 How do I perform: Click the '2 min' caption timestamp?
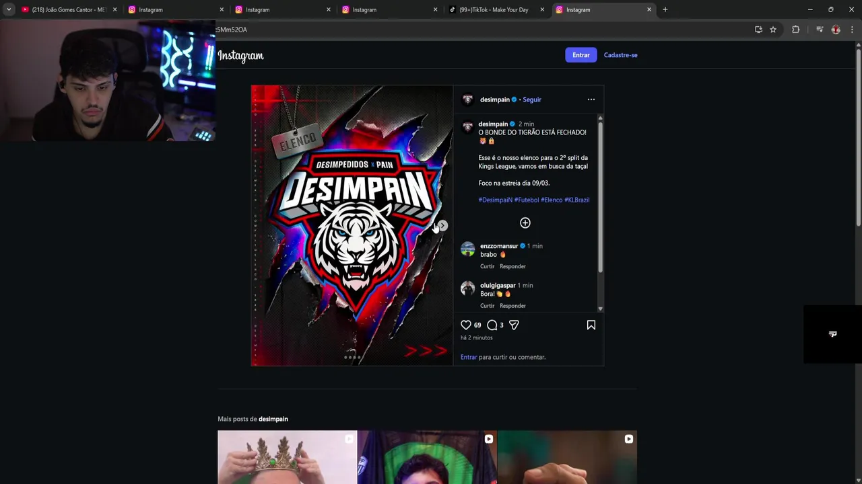526,124
